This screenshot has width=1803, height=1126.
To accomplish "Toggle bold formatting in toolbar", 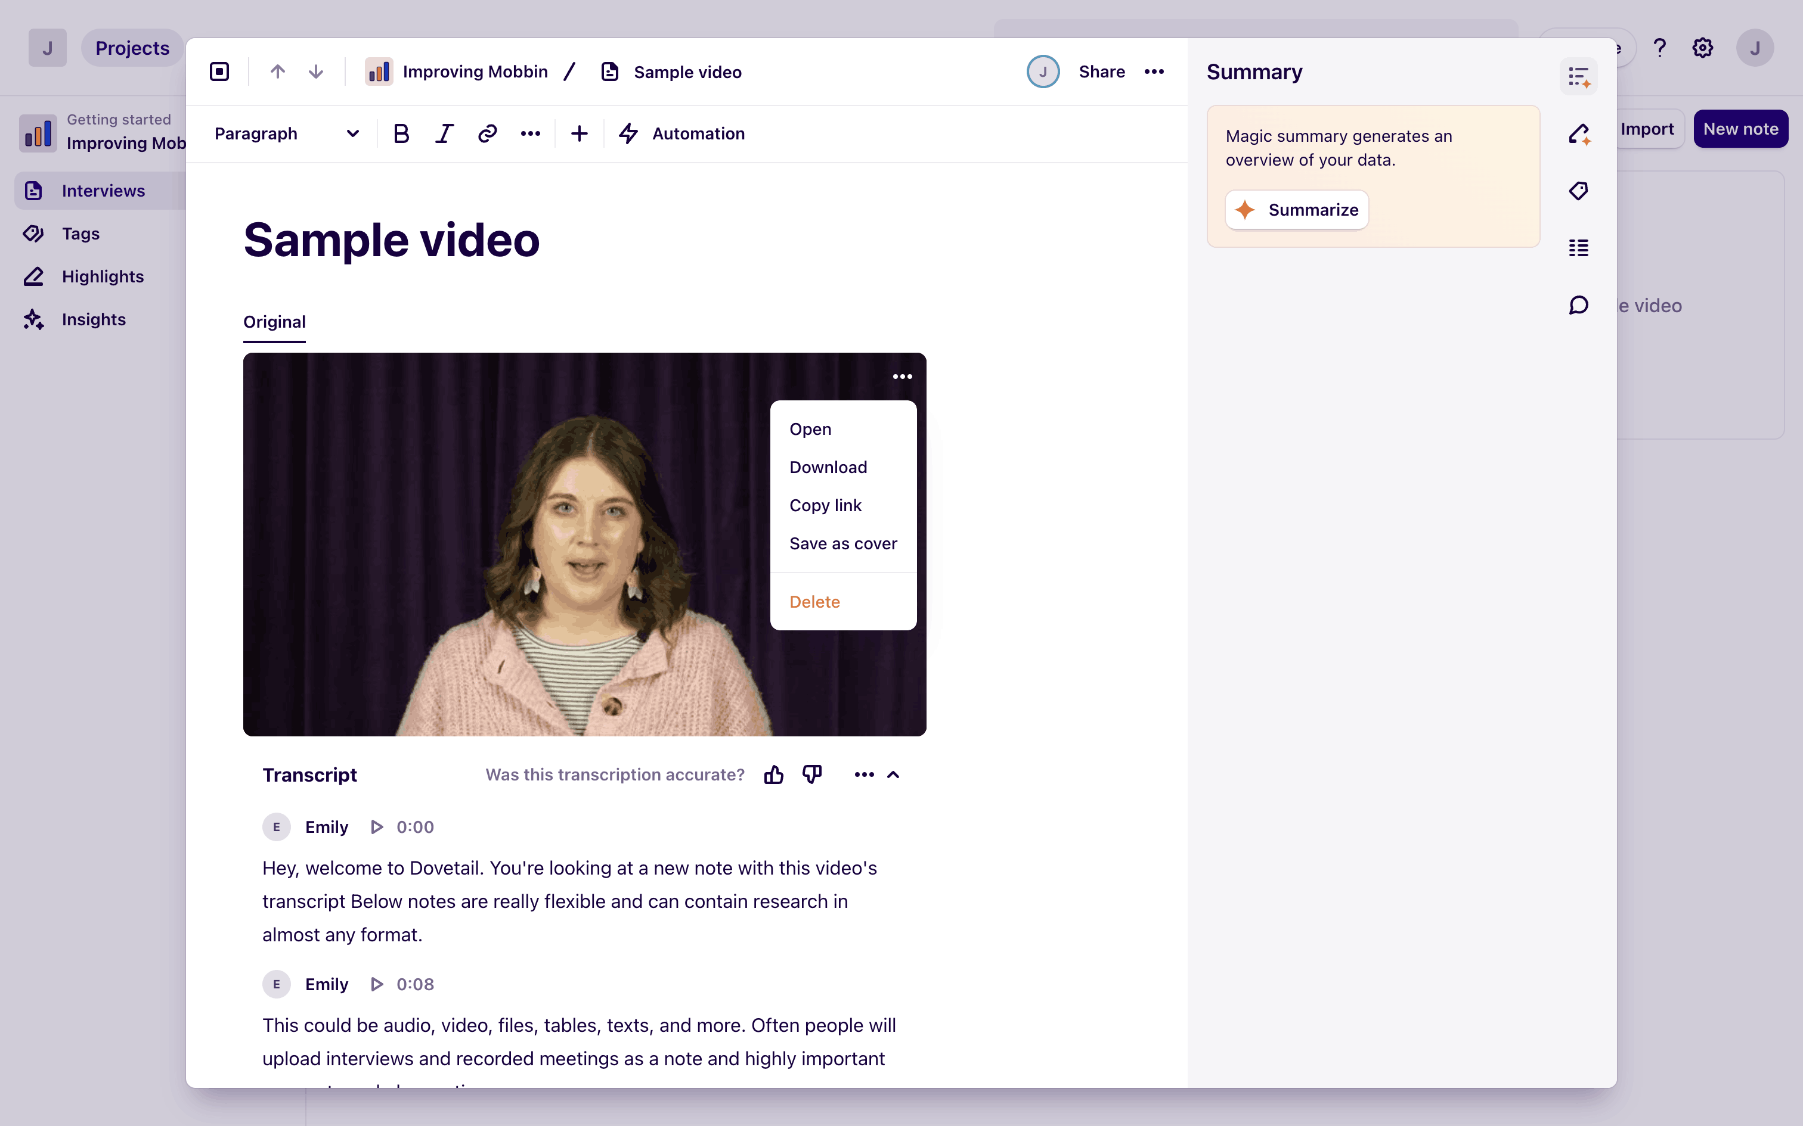I will (401, 134).
